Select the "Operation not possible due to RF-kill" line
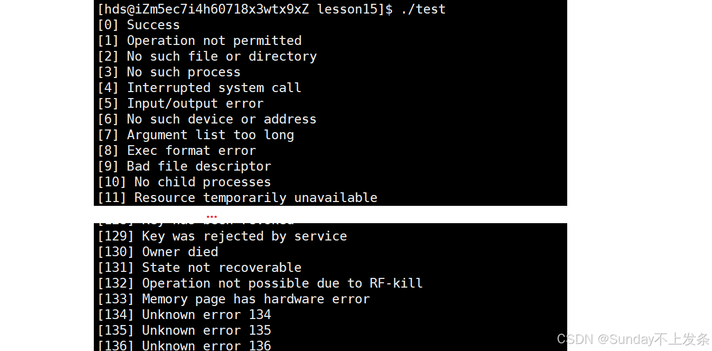 [260, 283]
